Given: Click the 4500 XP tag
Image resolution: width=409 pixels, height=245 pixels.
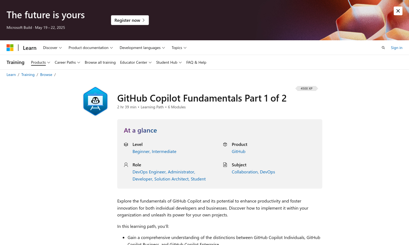Looking at the screenshot, I should (x=306, y=88).
